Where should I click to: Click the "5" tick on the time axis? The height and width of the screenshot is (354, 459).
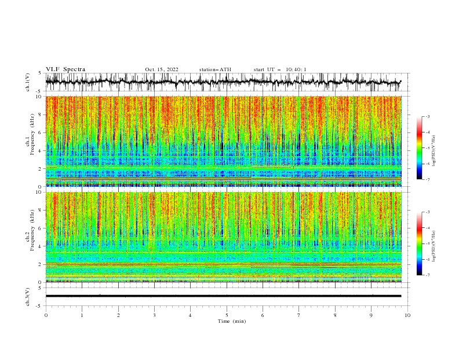[x=227, y=315]
